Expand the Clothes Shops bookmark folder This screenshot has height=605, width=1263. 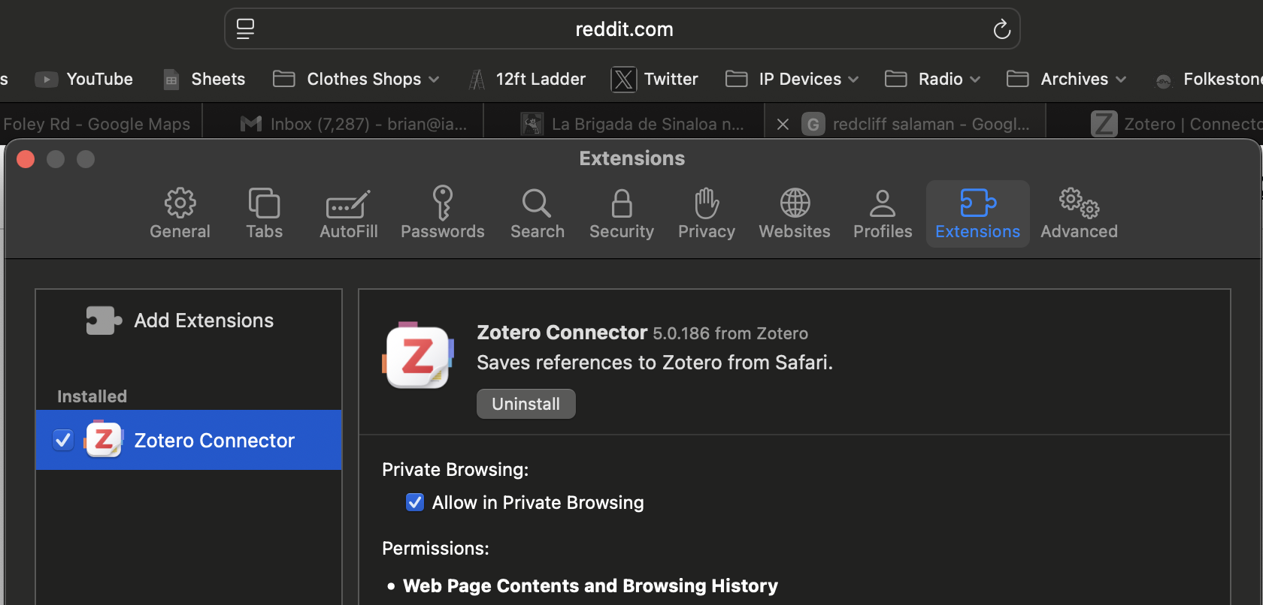pyautogui.click(x=356, y=79)
